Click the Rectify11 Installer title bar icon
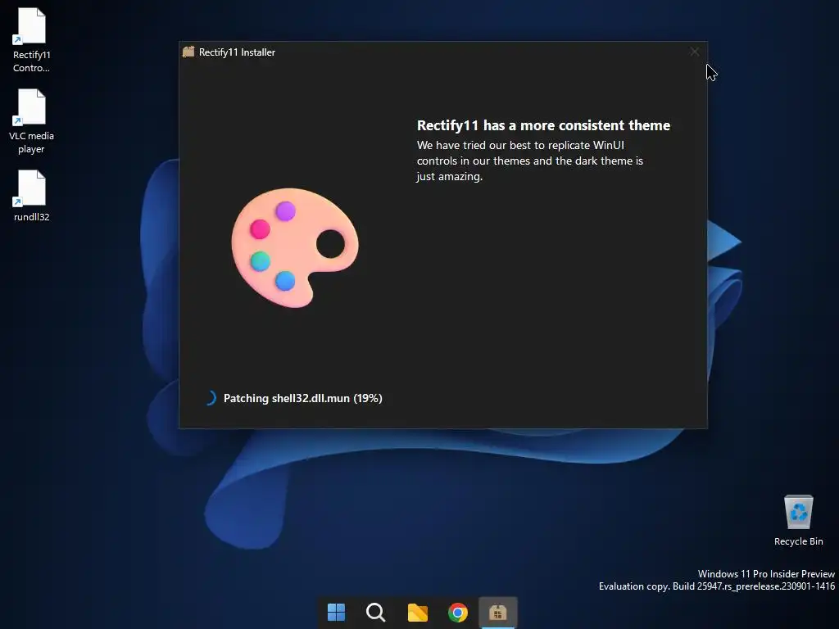This screenshot has width=839, height=629. [188, 52]
